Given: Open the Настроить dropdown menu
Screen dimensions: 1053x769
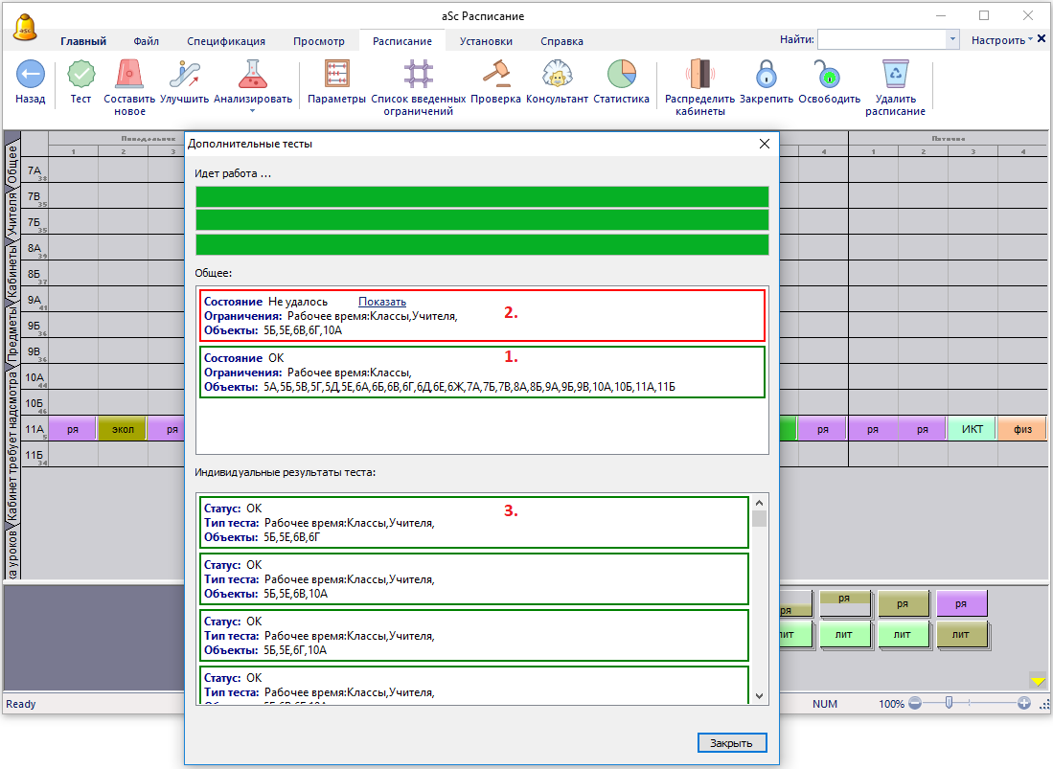Looking at the screenshot, I should [1002, 40].
